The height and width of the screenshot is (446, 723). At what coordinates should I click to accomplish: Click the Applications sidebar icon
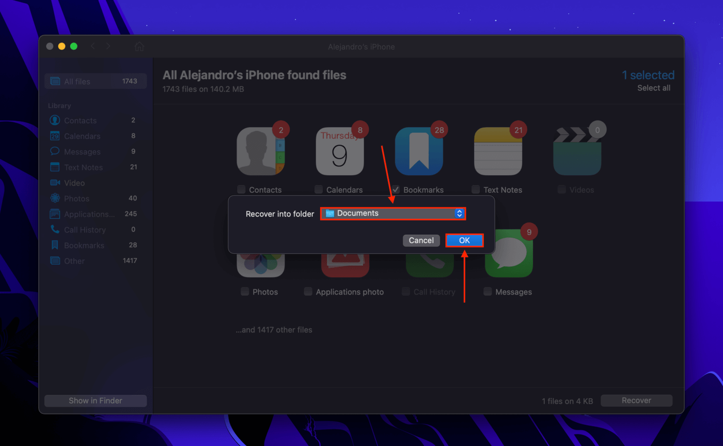(x=55, y=214)
